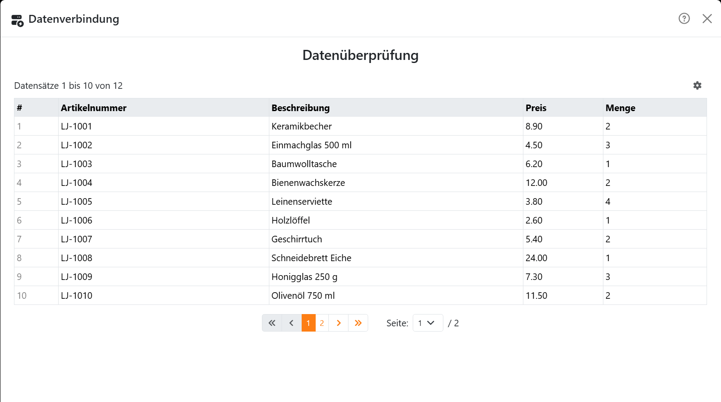
Task: Click price 12.00 cell
Action: tap(563, 183)
